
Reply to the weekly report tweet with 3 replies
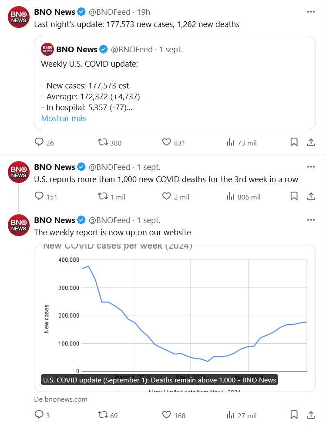coord(39,415)
